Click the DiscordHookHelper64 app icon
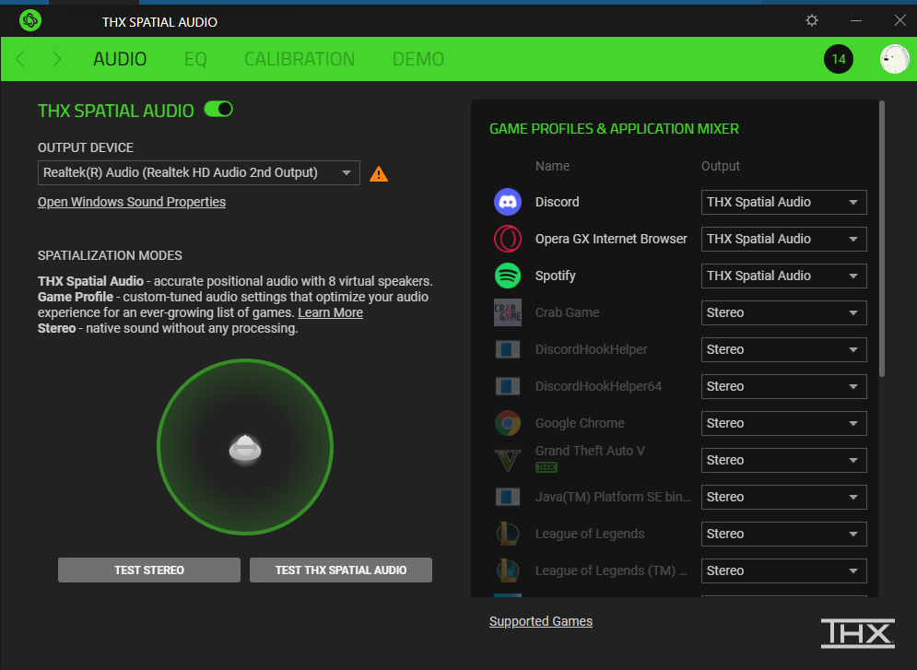 click(x=508, y=386)
